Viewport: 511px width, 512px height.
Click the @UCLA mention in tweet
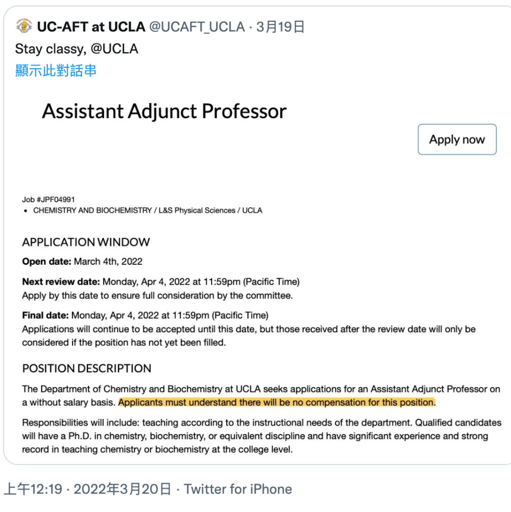(x=114, y=49)
